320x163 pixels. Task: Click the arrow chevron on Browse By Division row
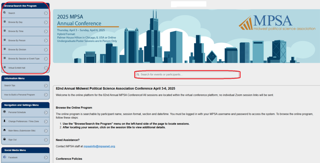(46, 50)
